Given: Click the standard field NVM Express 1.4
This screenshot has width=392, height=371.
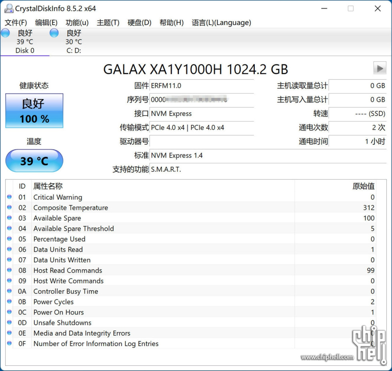Looking at the screenshot, I should coord(268,156).
